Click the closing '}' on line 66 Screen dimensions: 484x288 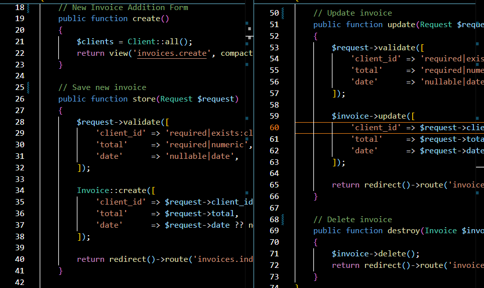pyautogui.click(x=315, y=197)
